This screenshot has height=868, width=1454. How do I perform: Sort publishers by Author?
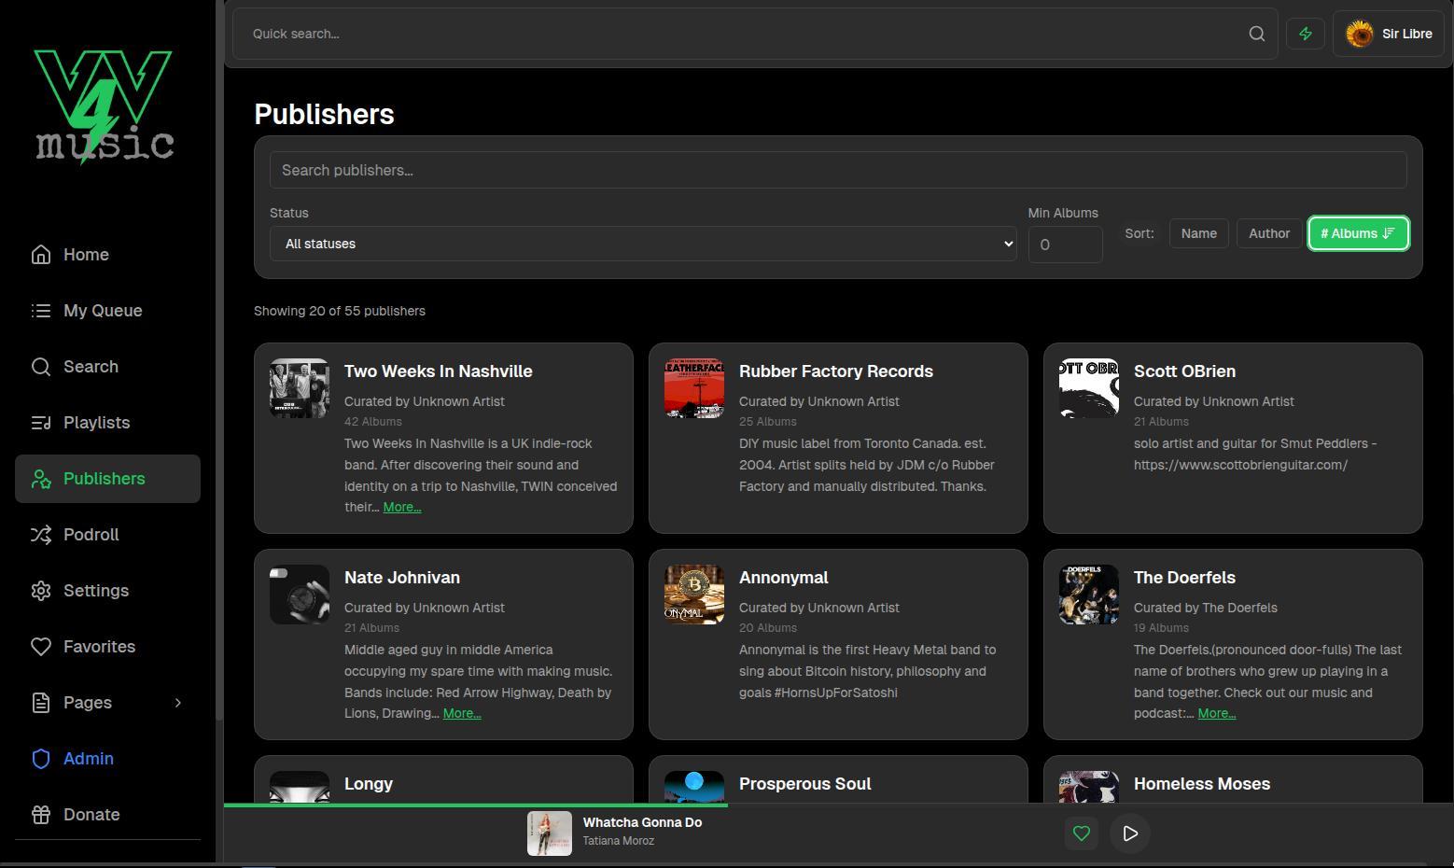point(1268,233)
